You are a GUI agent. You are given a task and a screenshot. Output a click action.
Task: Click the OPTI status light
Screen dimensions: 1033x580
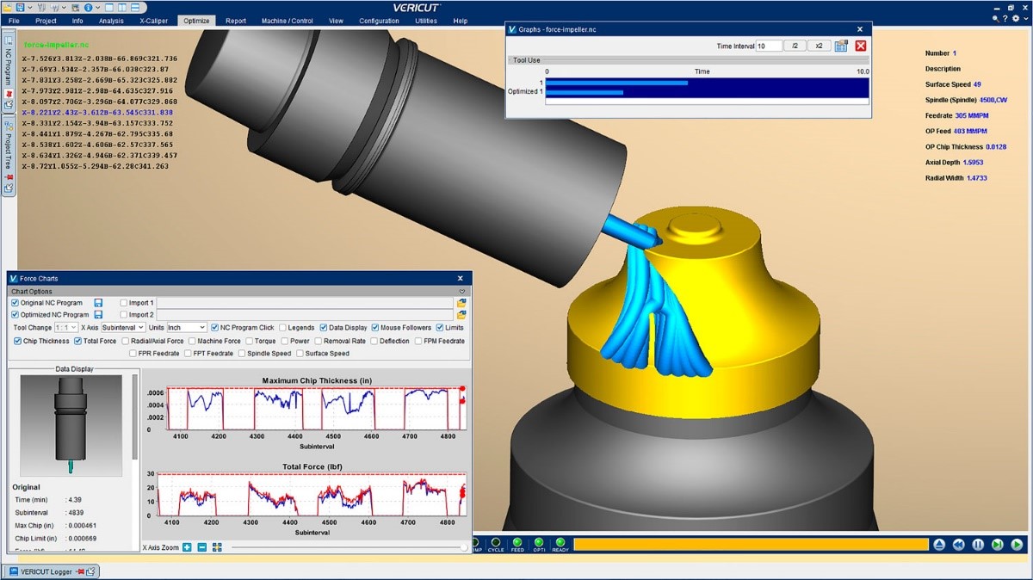click(x=539, y=544)
